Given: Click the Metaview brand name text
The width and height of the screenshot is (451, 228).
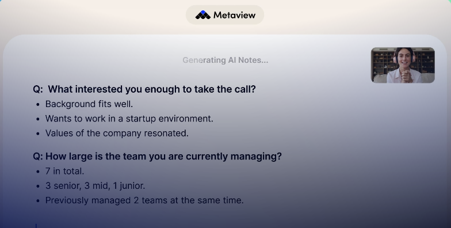Looking at the screenshot, I should click(235, 15).
